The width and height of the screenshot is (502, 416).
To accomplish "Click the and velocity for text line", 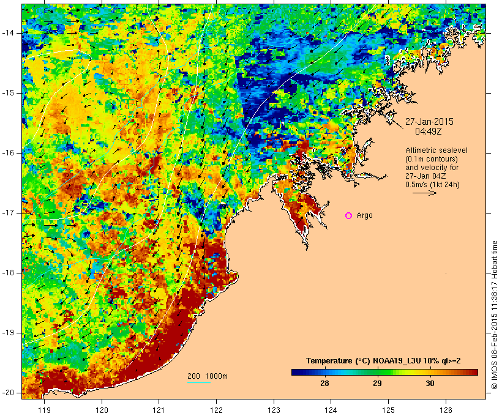I will [432, 168].
